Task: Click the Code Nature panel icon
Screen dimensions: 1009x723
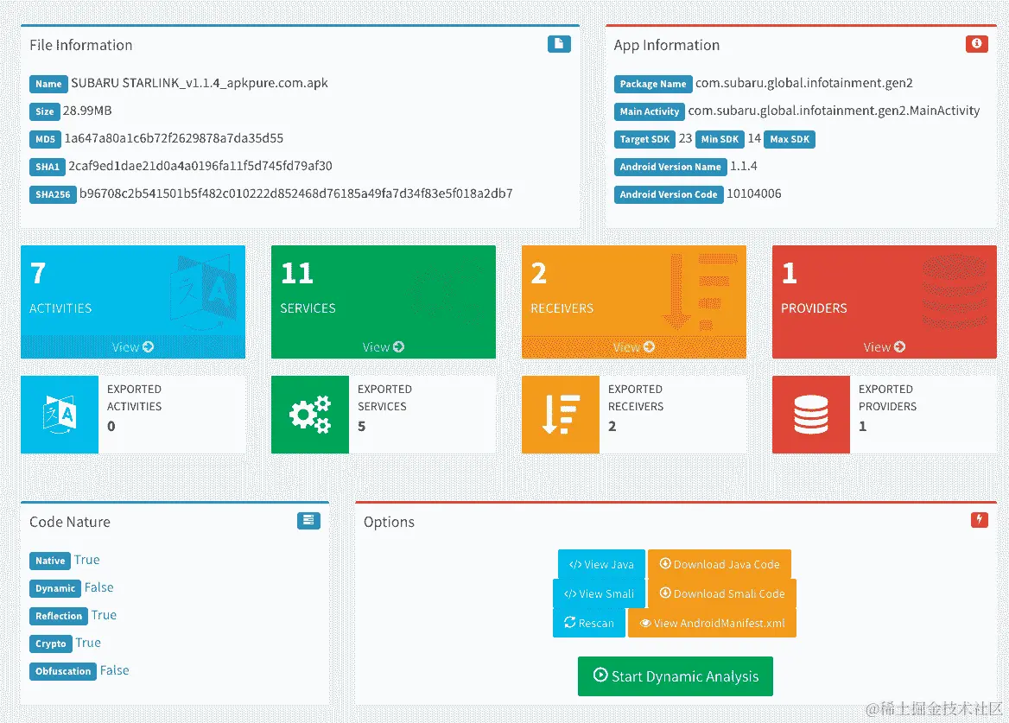Action: point(308,520)
